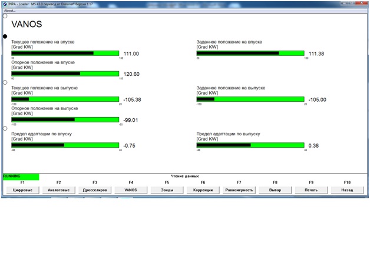Viewport: 370px width, 253px height.
Task: Select the radio button beside adaptation limit section
Action: pyautogui.click(x=5, y=128)
